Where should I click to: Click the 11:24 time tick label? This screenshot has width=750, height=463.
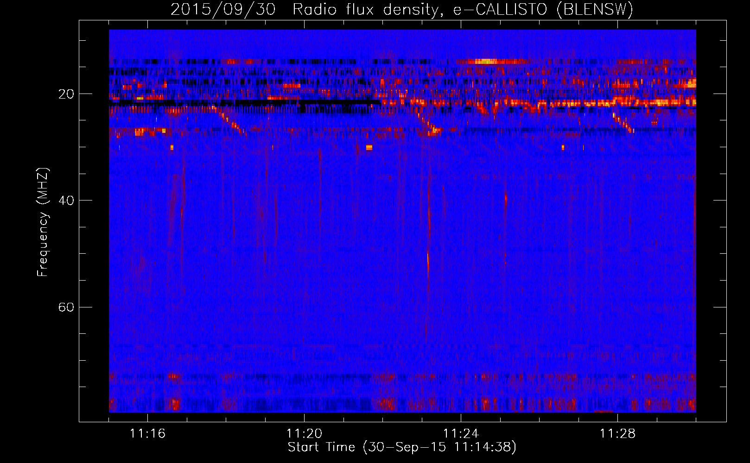461,433
